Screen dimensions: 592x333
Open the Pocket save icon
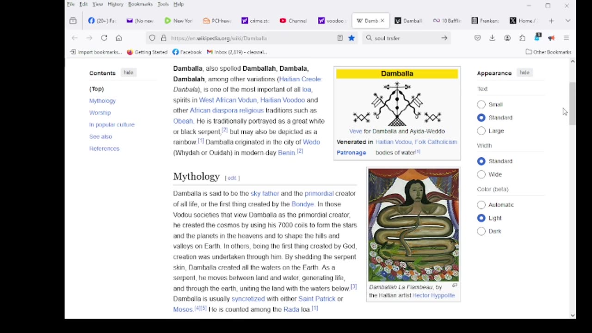[x=477, y=38]
